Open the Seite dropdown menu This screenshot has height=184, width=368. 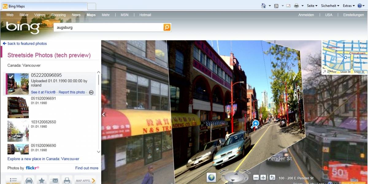(312, 6)
